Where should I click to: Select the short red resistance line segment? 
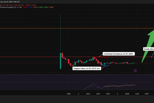tap(101, 57)
